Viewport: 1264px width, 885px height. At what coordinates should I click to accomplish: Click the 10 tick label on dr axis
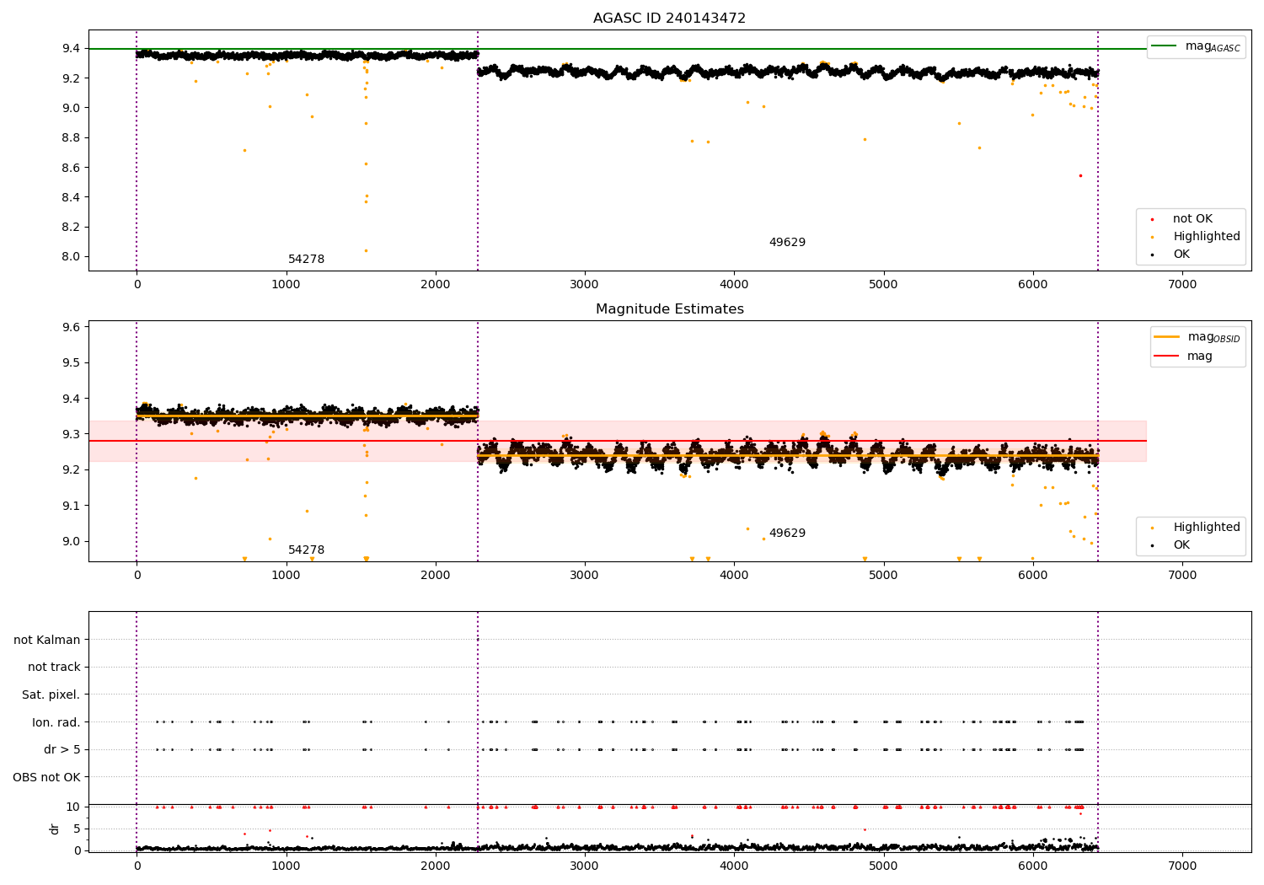(73, 807)
